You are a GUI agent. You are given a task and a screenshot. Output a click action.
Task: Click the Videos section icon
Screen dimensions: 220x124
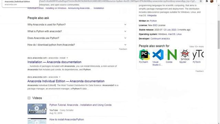29,98
